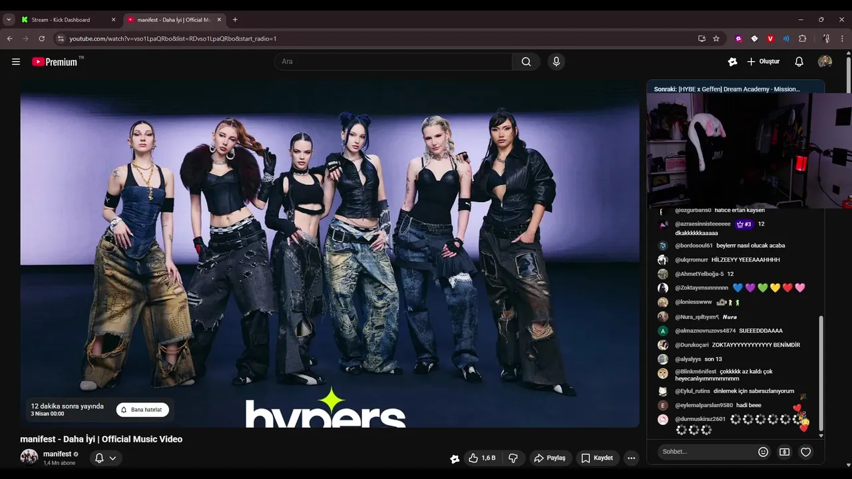Click the Bana hatırlat reminder button

pyautogui.click(x=142, y=410)
